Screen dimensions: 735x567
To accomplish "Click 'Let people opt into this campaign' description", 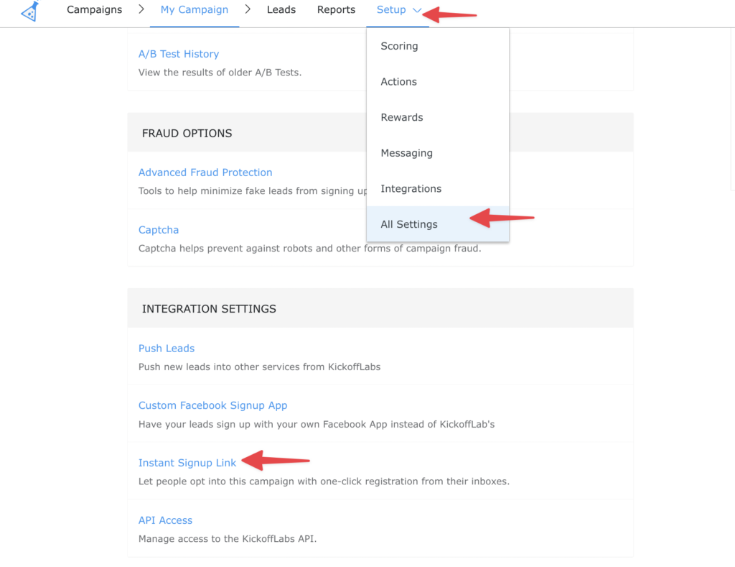I will [x=324, y=481].
